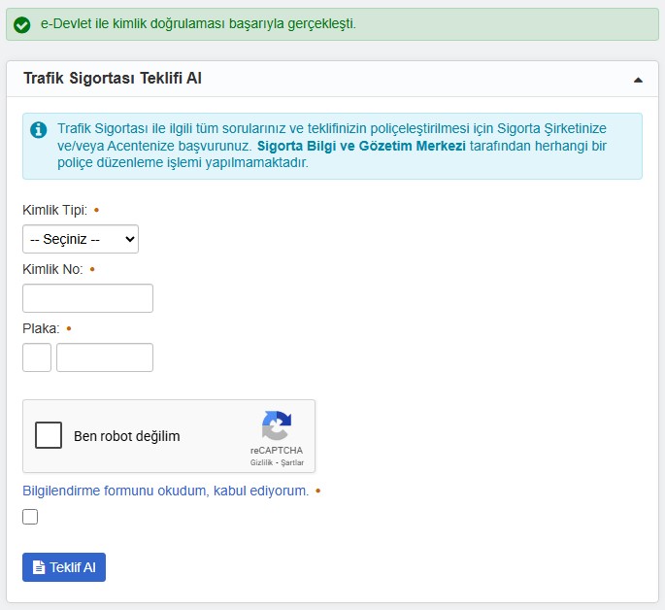Click the e-Devlet verification success message
The image size is (665, 610).
198,23
